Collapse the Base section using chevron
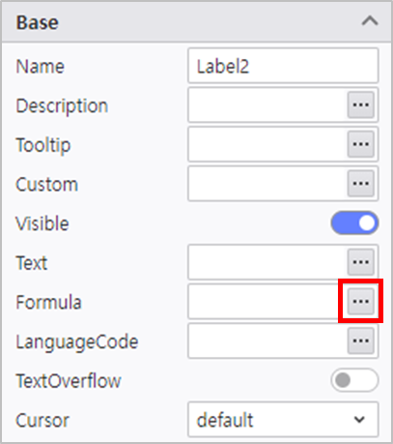 370,21
